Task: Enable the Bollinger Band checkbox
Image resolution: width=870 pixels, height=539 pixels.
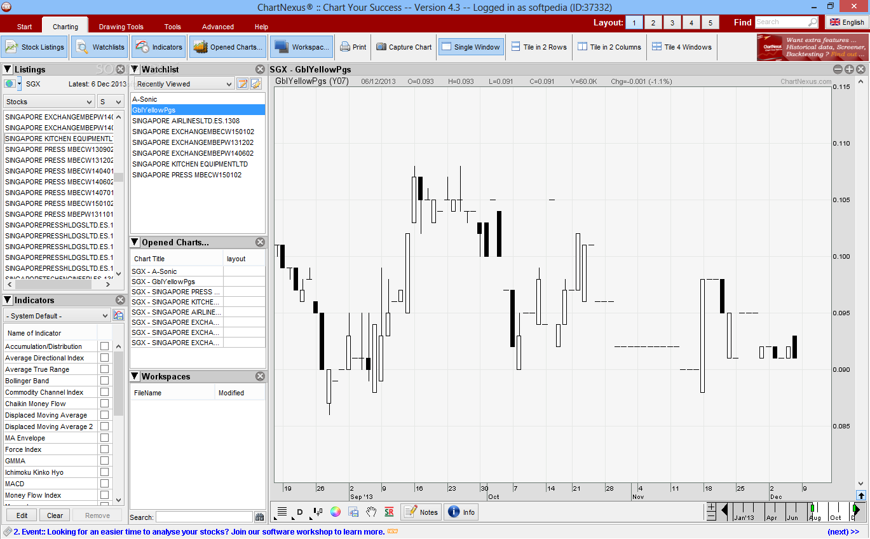Action: (104, 381)
